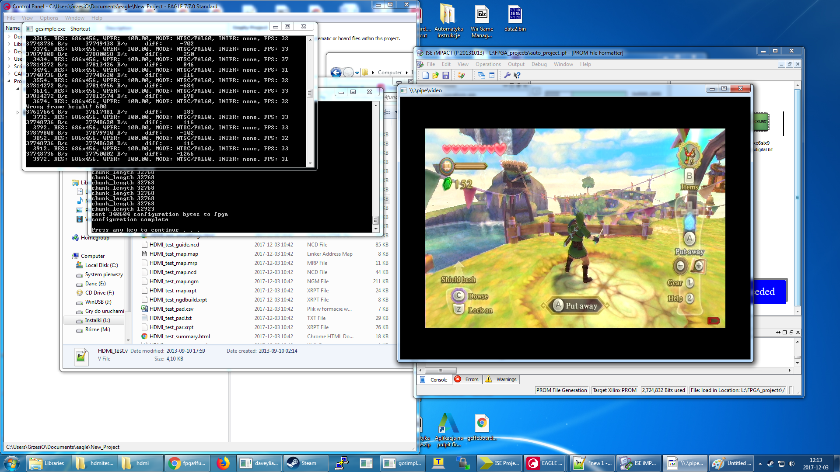Click the clock in the system tray
The height and width of the screenshot is (472, 840).
pyautogui.click(x=815, y=464)
